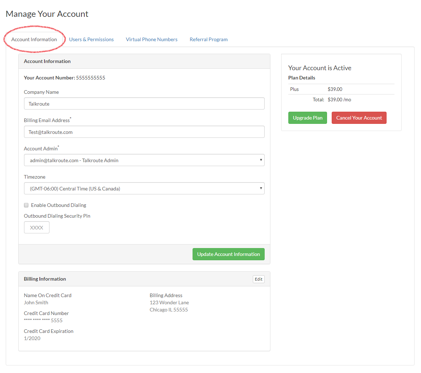This screenshot has height=373, width=421.
Task: Click Edit on Billing Information
Action: (x=259, y=279)
